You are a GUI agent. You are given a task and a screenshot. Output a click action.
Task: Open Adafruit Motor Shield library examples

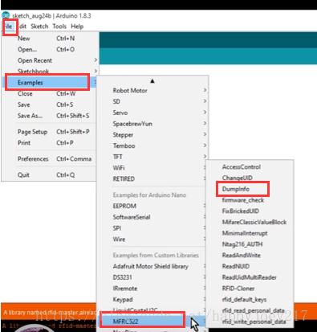coord(152,266)
